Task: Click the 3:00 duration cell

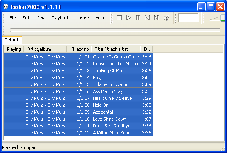Action: (x=146, y=78)
